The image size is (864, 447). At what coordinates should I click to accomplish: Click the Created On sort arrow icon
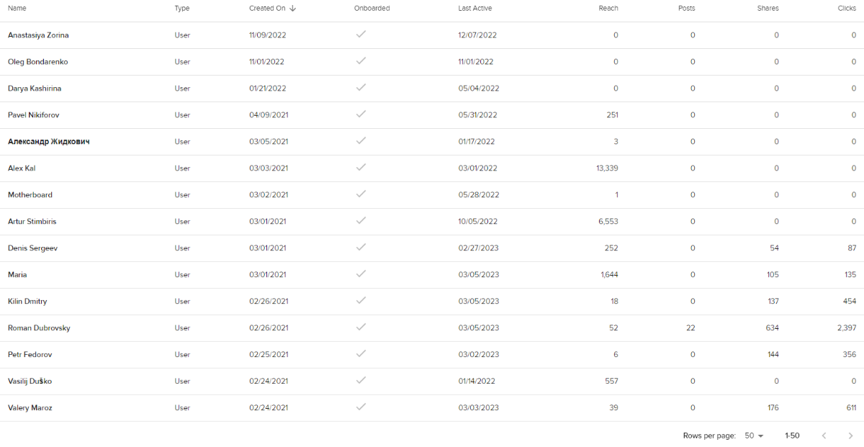coord(293,9)
